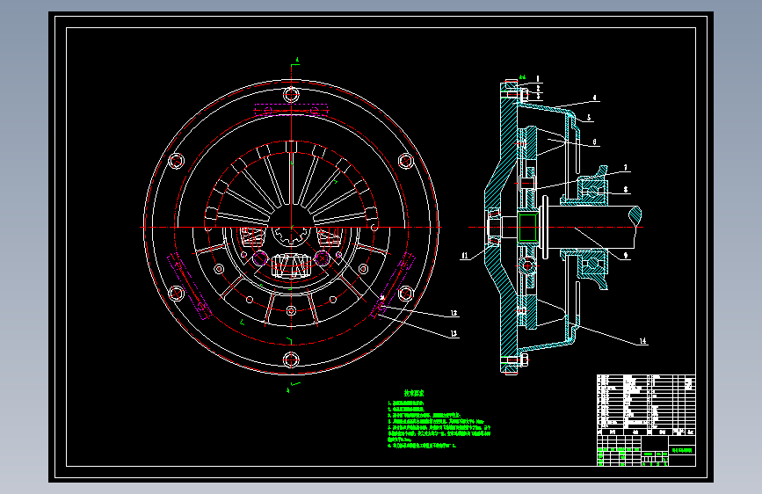Select the top bolt hole on the cover
This screenshot has height=494, width=762.
coord(291,94)
